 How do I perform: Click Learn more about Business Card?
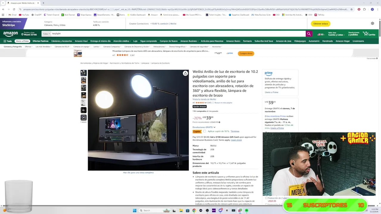coord(236,140)
